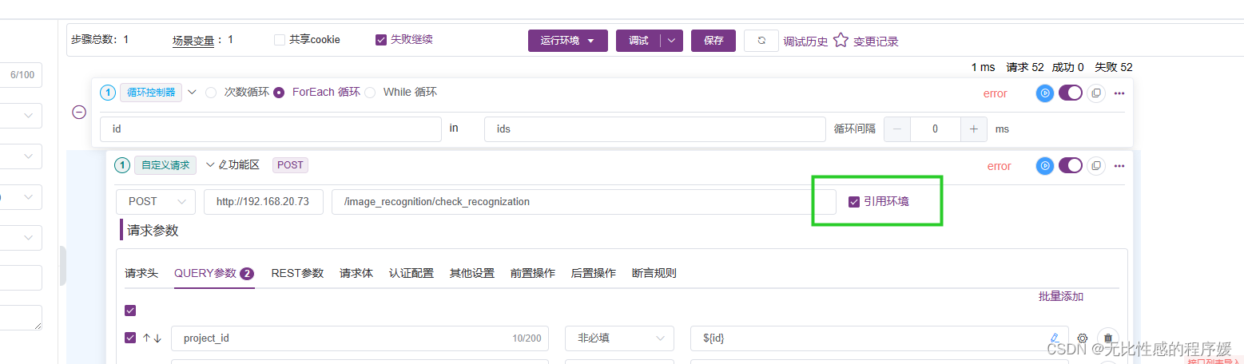The height and width of the screenshot is (364, 1244).
Task: Run the loop controller step
Action: pos(1045,93)
